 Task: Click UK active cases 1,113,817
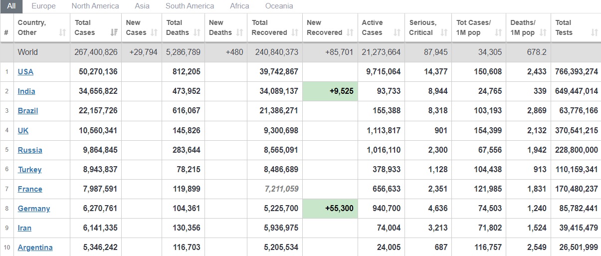383,130
